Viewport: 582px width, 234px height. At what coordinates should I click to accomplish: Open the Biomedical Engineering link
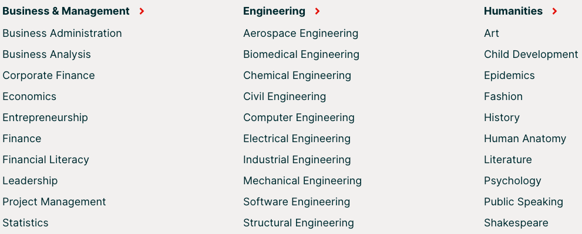(301, 54)
